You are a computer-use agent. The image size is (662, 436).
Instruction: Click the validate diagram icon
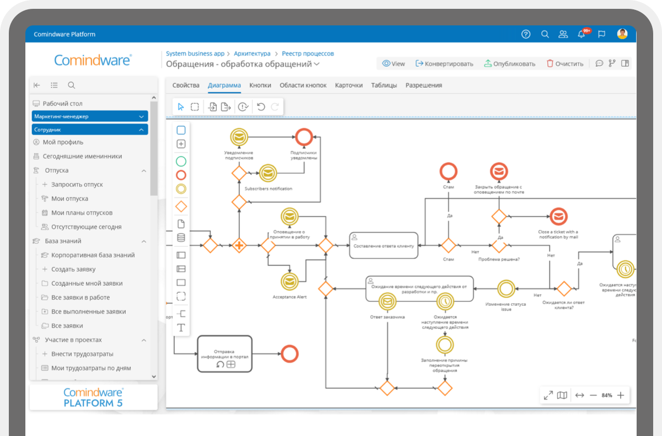point(243,107)
